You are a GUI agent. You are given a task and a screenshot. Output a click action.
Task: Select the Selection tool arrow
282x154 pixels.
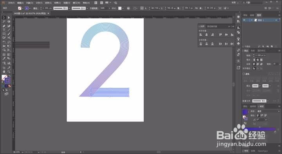pos(4,18)
